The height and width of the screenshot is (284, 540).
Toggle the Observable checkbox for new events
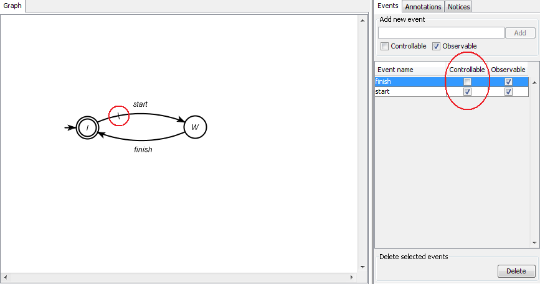pos(436,46)
